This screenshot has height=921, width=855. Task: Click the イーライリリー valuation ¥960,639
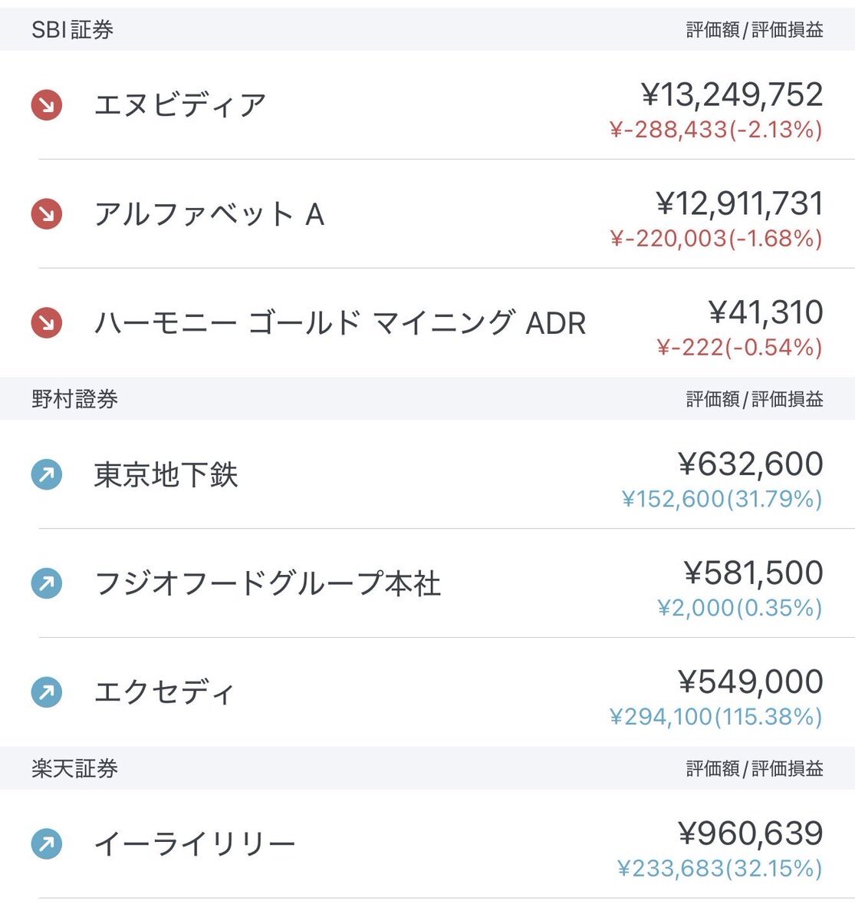tap(750, 834)
